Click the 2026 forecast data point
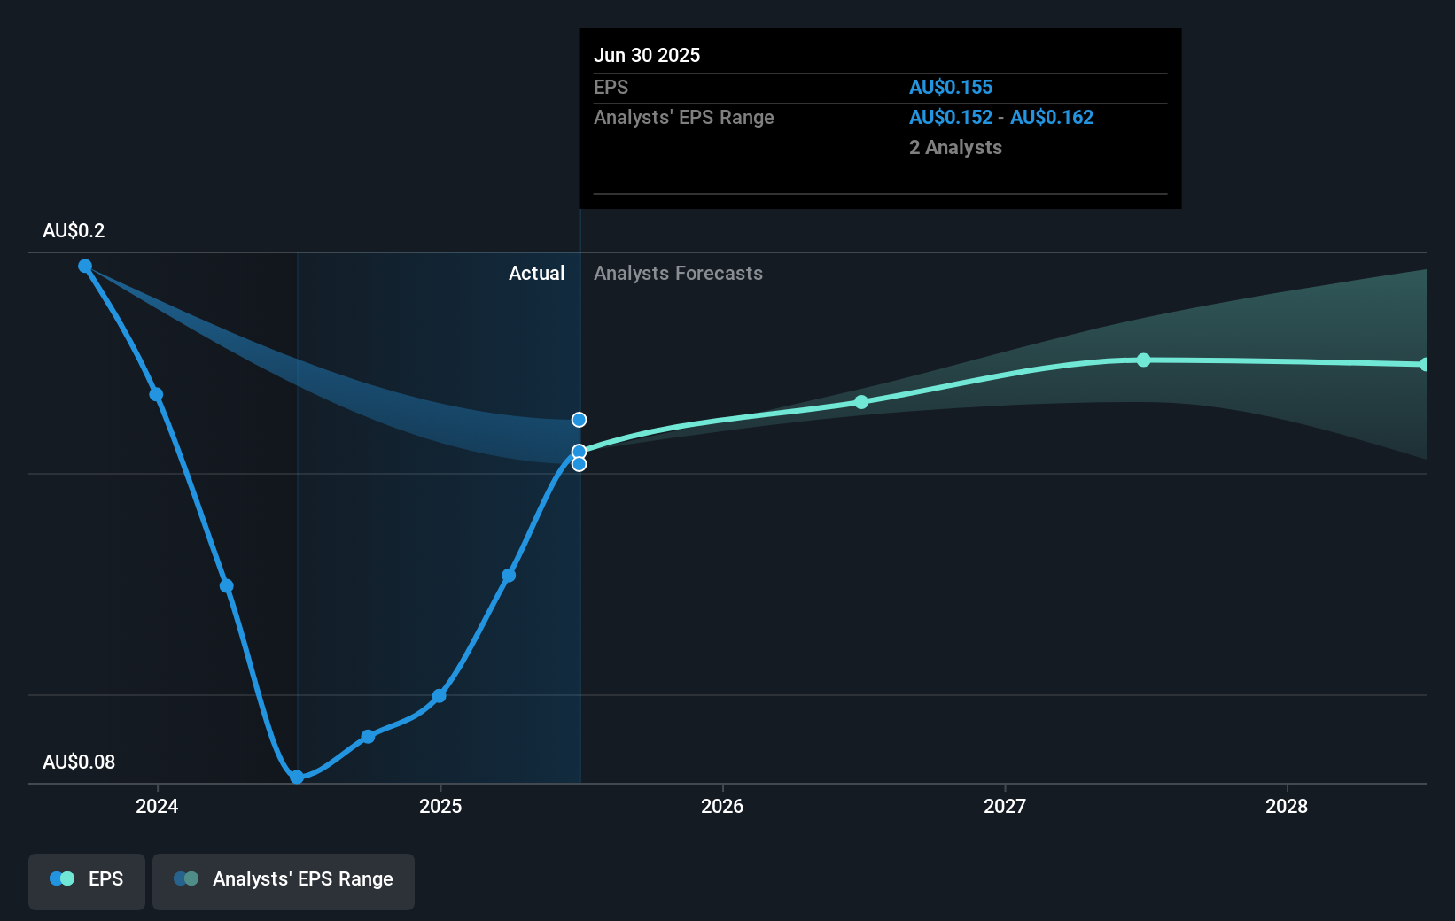Image resolution: width=1455 pixels, height=921 pixels. coord(860,401)
